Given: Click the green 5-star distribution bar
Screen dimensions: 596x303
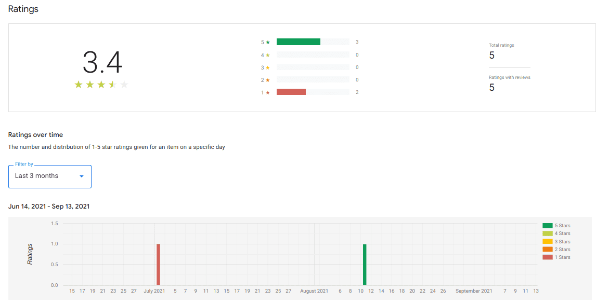Looking at the screenshot, I should (298, 42).
